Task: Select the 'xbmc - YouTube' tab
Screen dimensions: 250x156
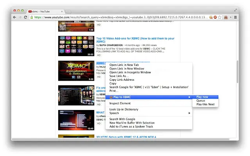Action: point(45,11)
